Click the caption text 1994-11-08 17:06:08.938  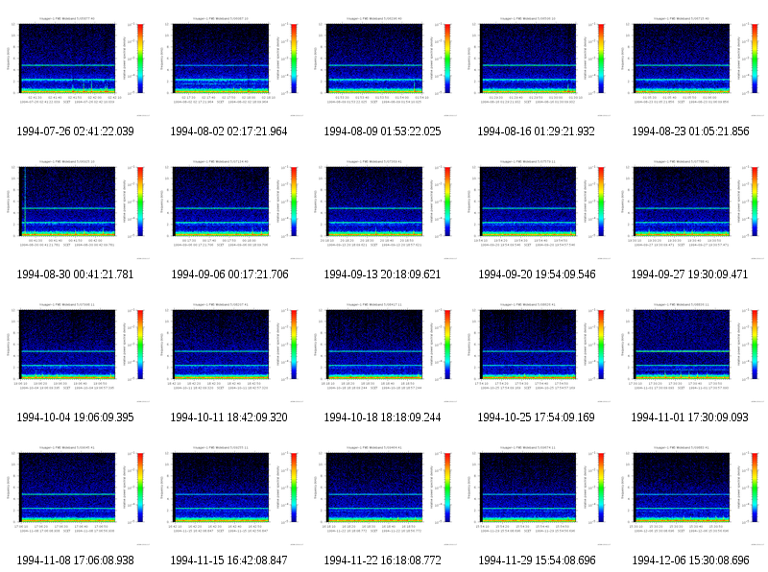point(76,560)
